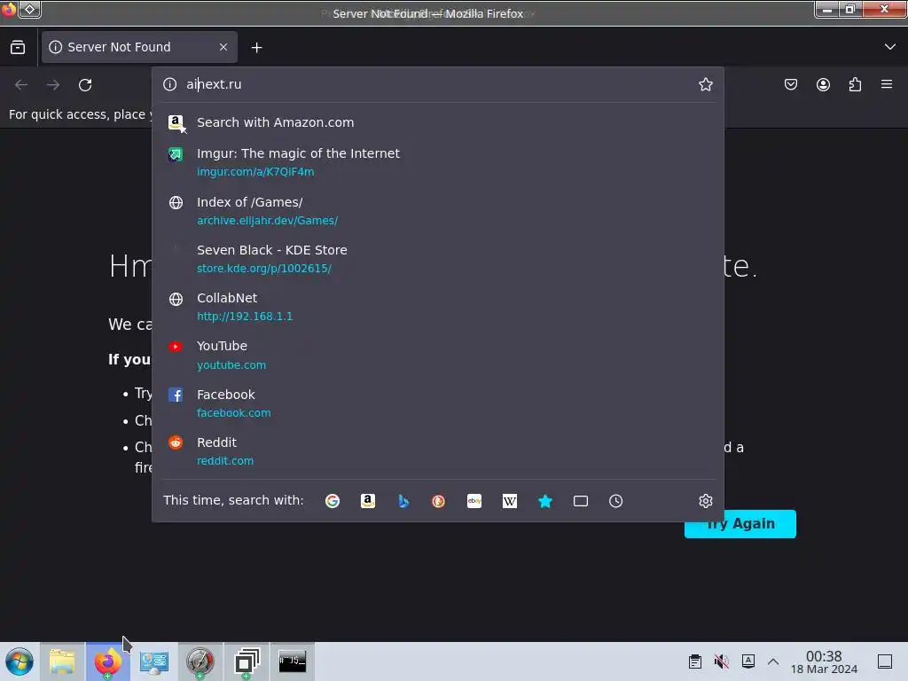Open Seven Black - KDE Store suggestion

(438, 259)
